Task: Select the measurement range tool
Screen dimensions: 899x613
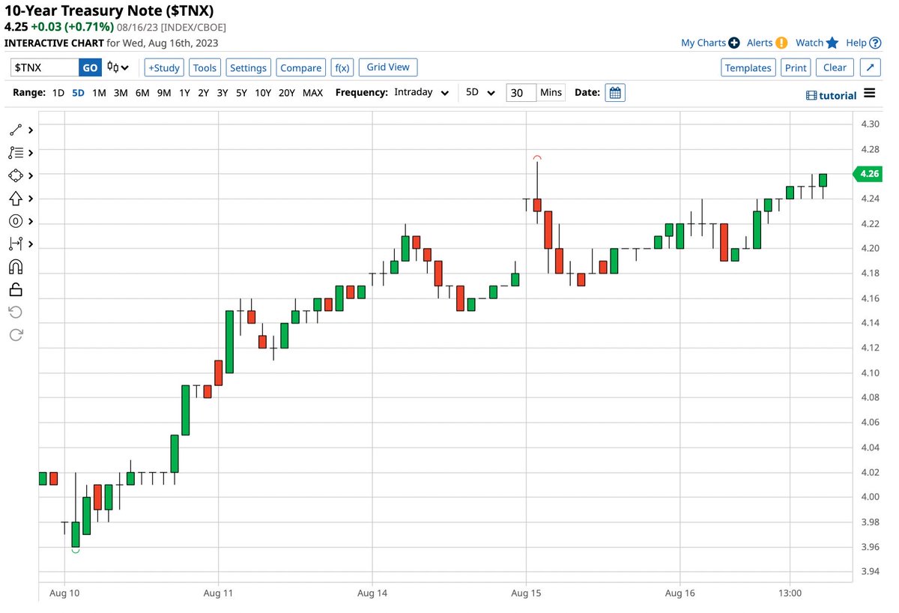Action: tap(16, 244)
